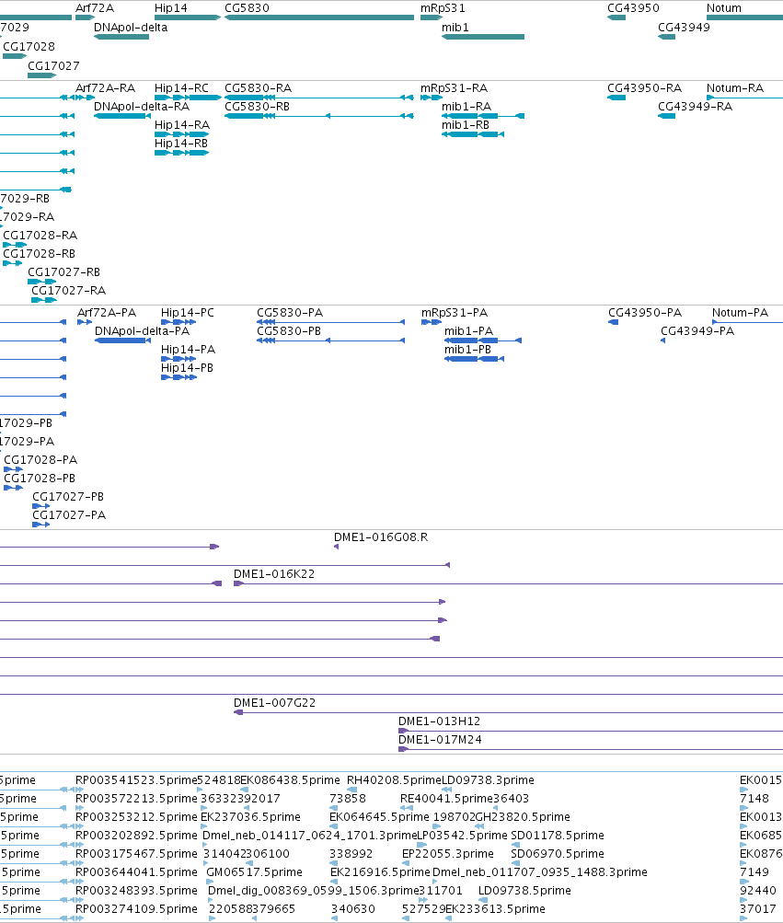Click EST RP003274109.5prime label
The image size is (783, 923).
coord(136,909)
